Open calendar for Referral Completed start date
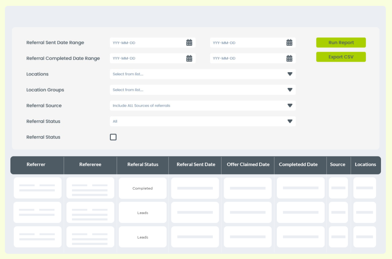 click(189, 58)
